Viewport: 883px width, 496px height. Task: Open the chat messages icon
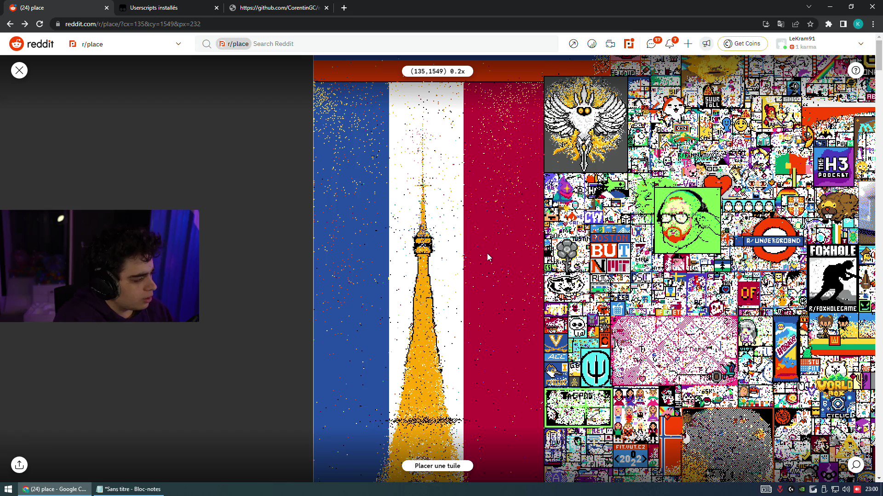[x=652, y=43]
